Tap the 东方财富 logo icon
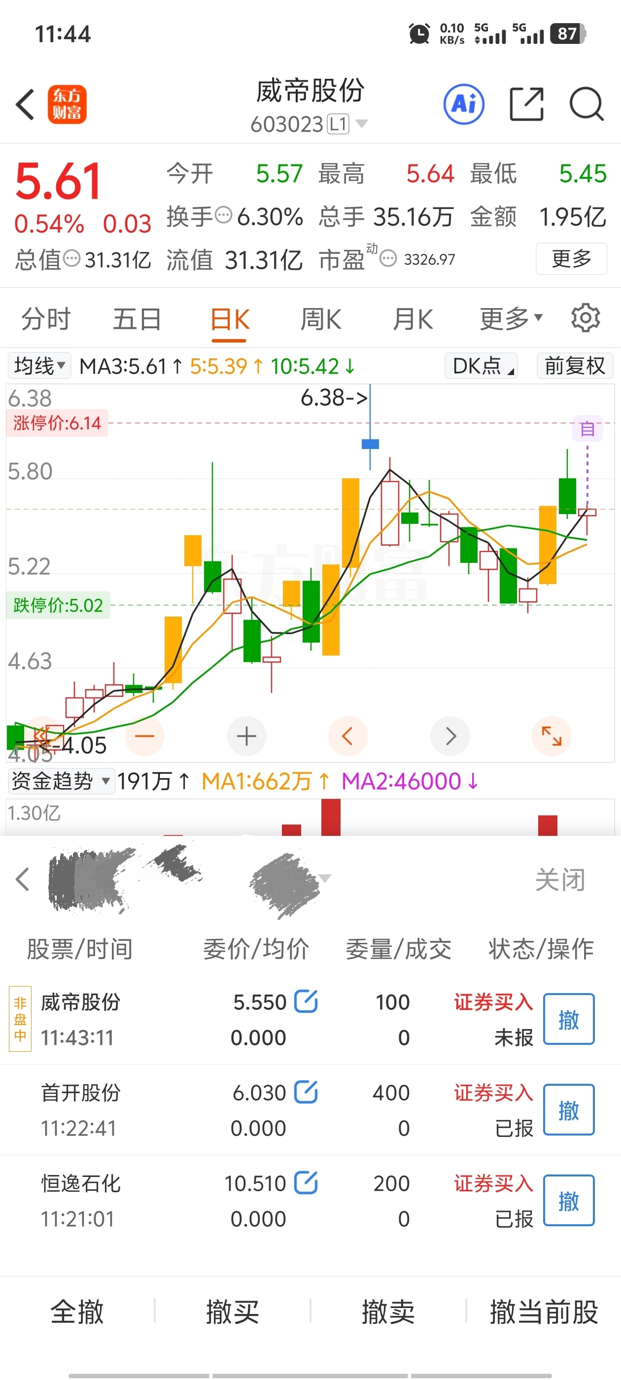Viewport: 621px width, 1380px height. coord(67,104)
